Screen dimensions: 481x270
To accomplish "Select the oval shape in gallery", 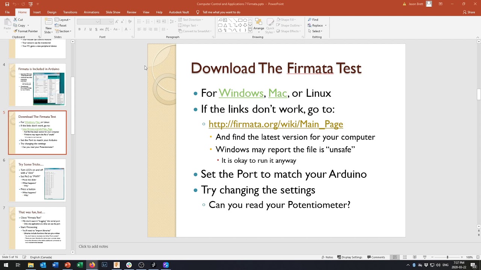I will [x=245, y=20].
